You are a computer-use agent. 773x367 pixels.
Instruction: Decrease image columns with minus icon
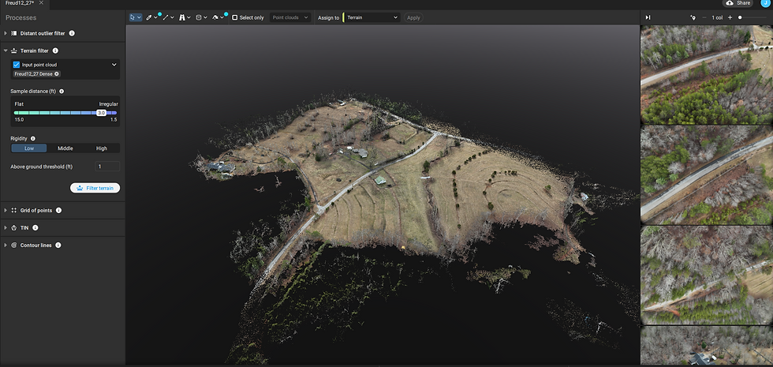tap(704, 17)
